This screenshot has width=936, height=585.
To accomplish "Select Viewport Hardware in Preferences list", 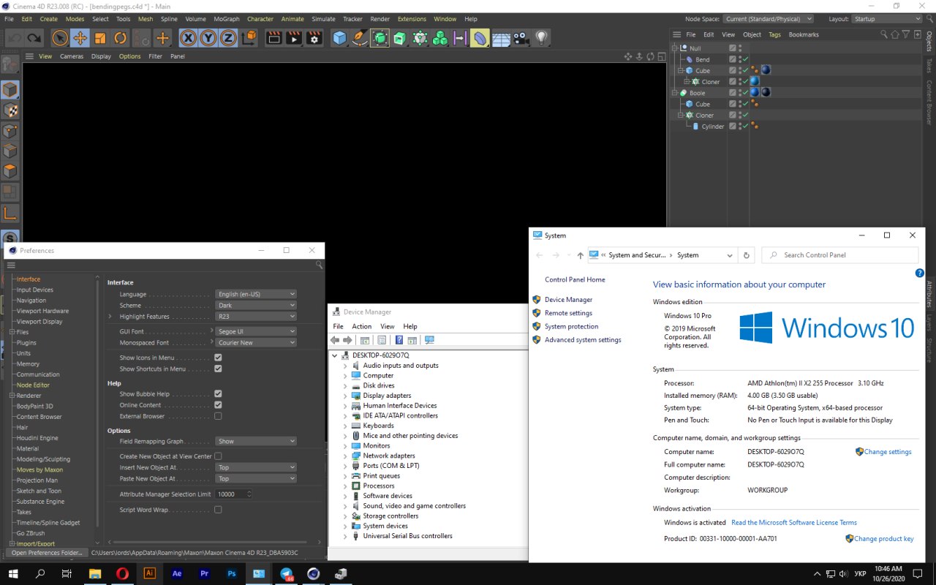I will click(42, 311).
